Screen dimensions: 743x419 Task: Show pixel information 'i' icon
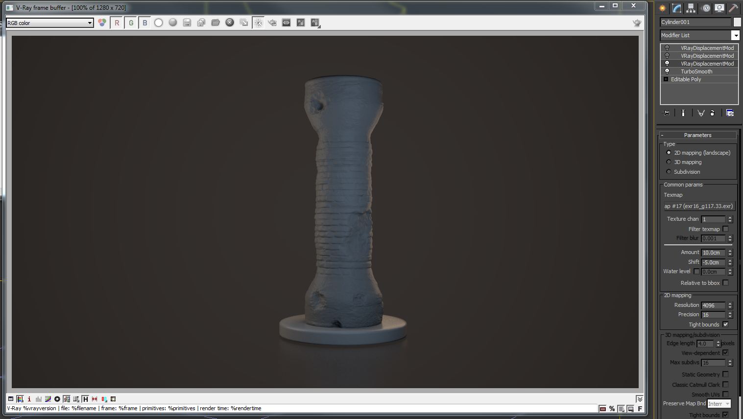point(29,399)
